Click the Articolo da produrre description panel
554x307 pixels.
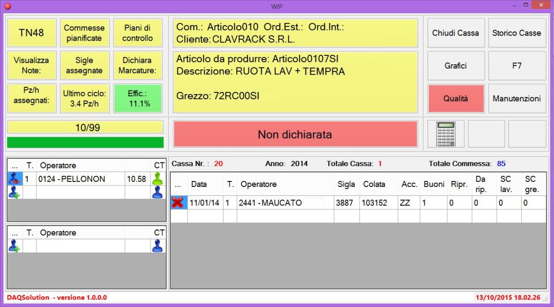coord(295,82)
